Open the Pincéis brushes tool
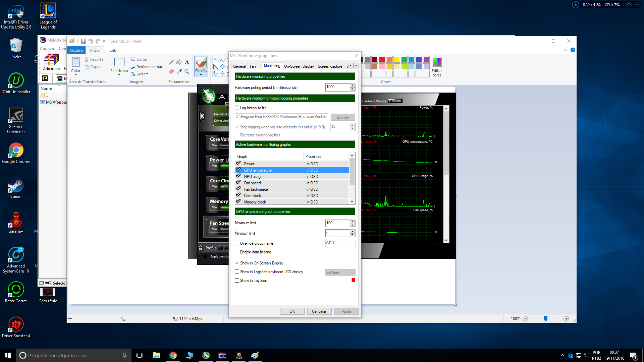The image size is (644, 362). click(201, 66)
